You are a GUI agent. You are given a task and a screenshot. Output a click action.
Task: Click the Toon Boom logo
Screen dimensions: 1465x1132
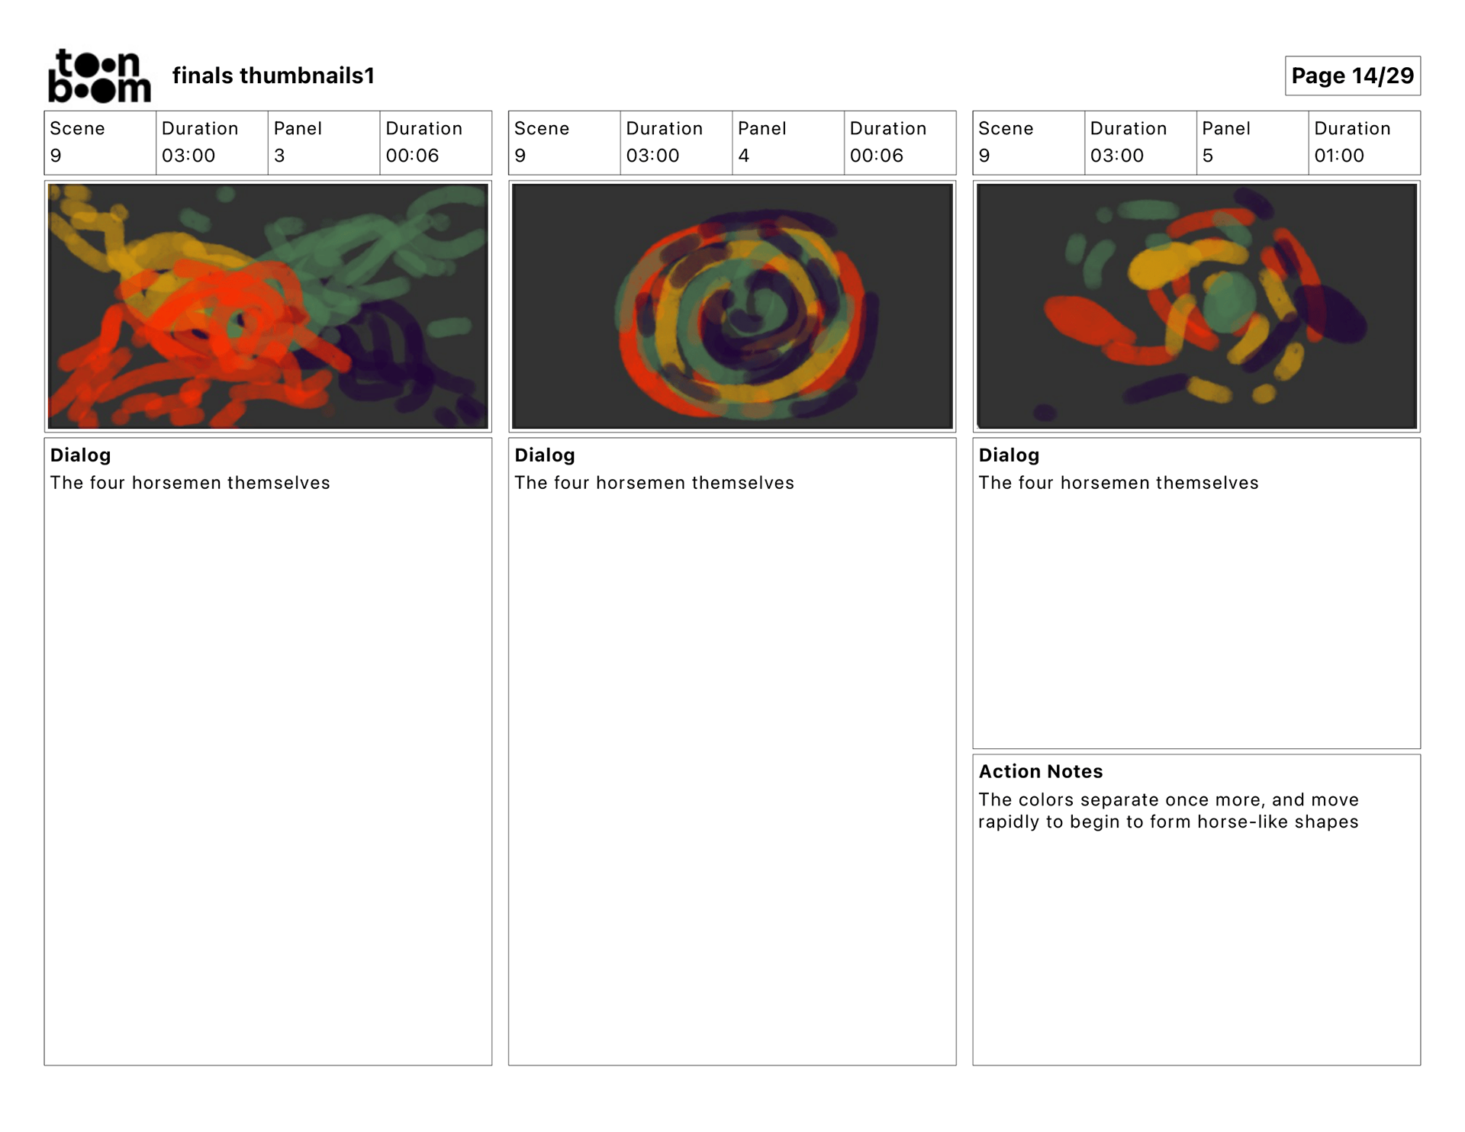[99, 76]
